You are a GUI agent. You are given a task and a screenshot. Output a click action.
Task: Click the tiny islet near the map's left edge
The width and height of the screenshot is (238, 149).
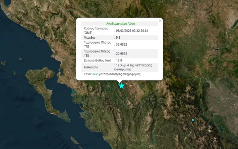(x=3, y=63)
